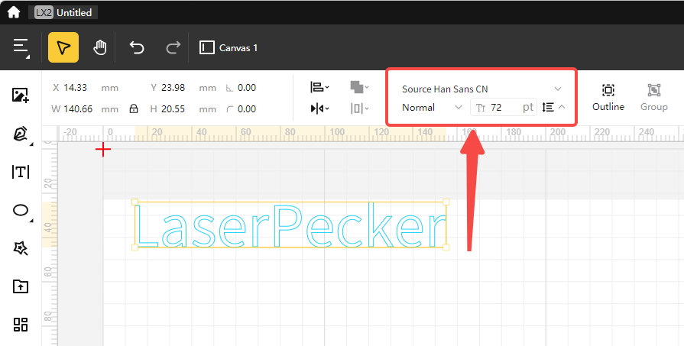684x346 pixels.
Task: Redo the last undone action
Action: click(173, 47)
